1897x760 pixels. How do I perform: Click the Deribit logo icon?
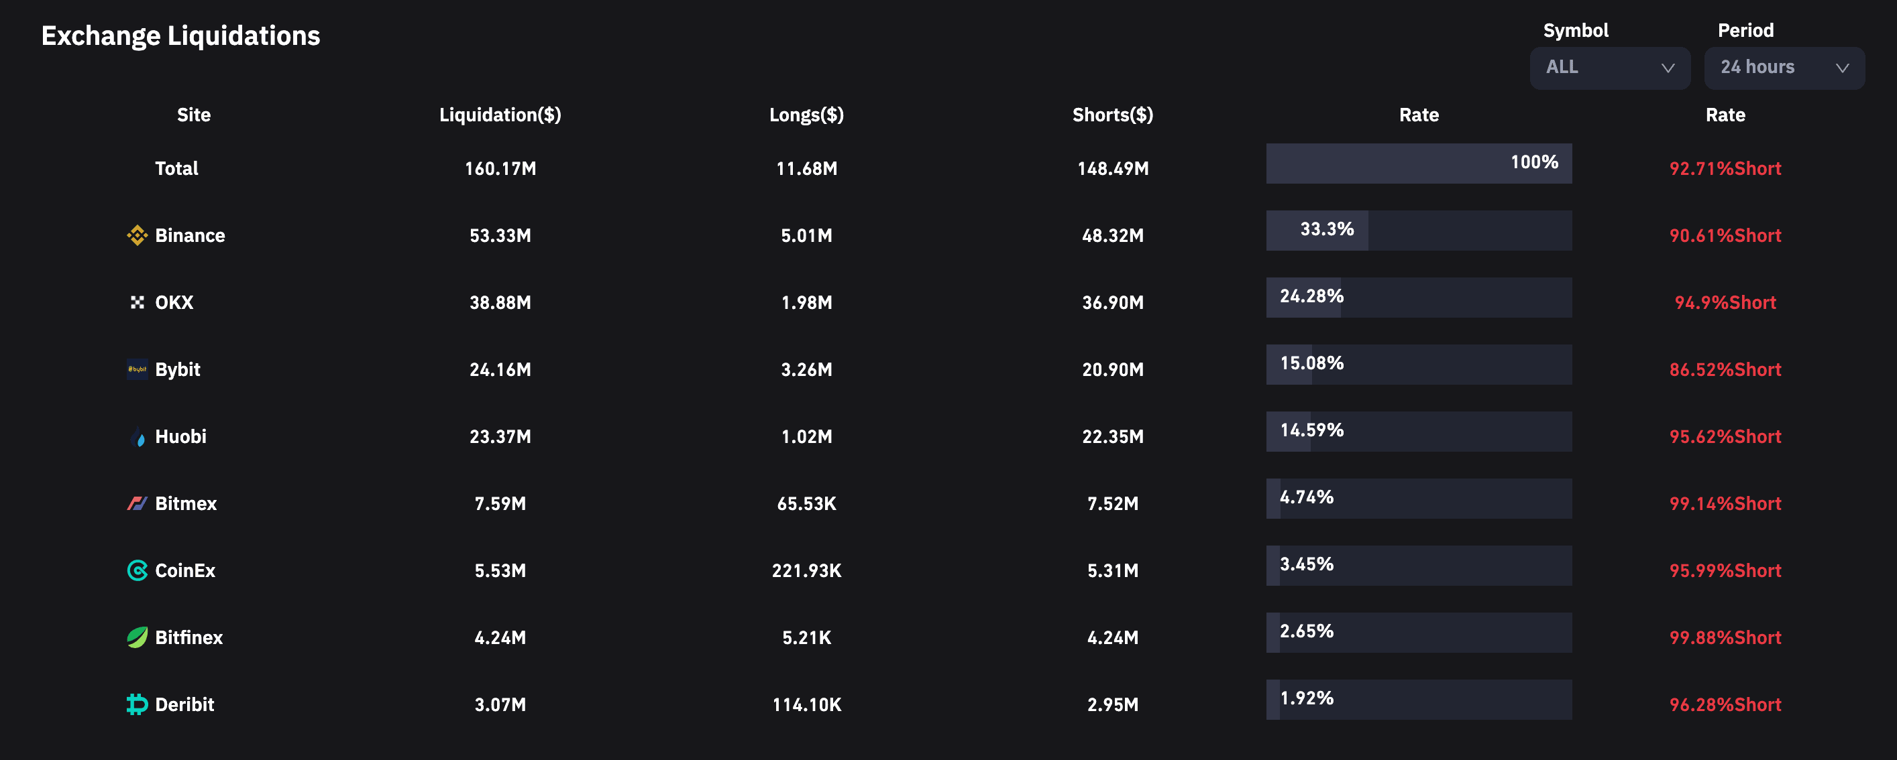[137, 705]
